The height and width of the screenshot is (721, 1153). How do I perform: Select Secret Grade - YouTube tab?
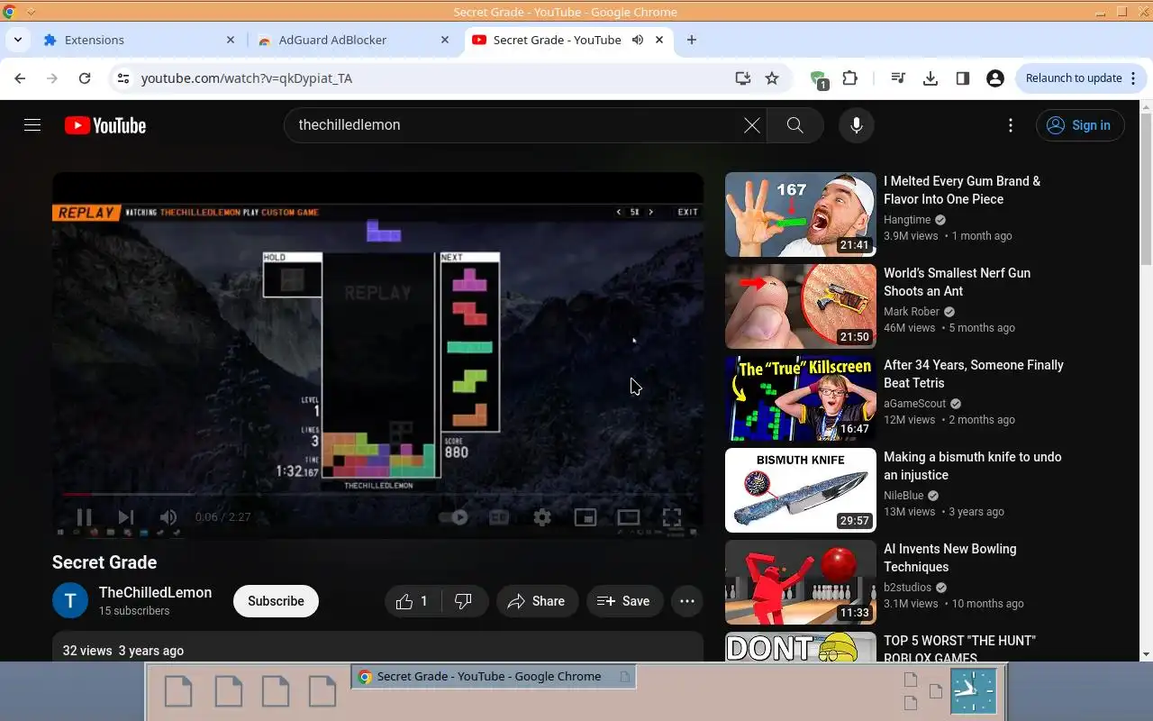(567, 40)
